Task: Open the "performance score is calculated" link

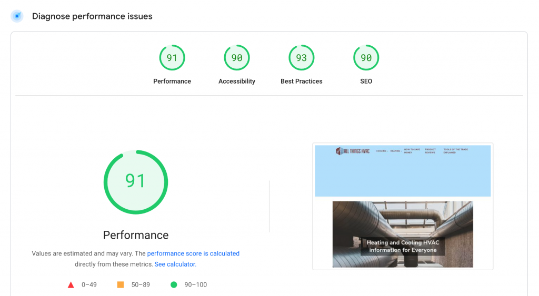Action: point(193,253)
